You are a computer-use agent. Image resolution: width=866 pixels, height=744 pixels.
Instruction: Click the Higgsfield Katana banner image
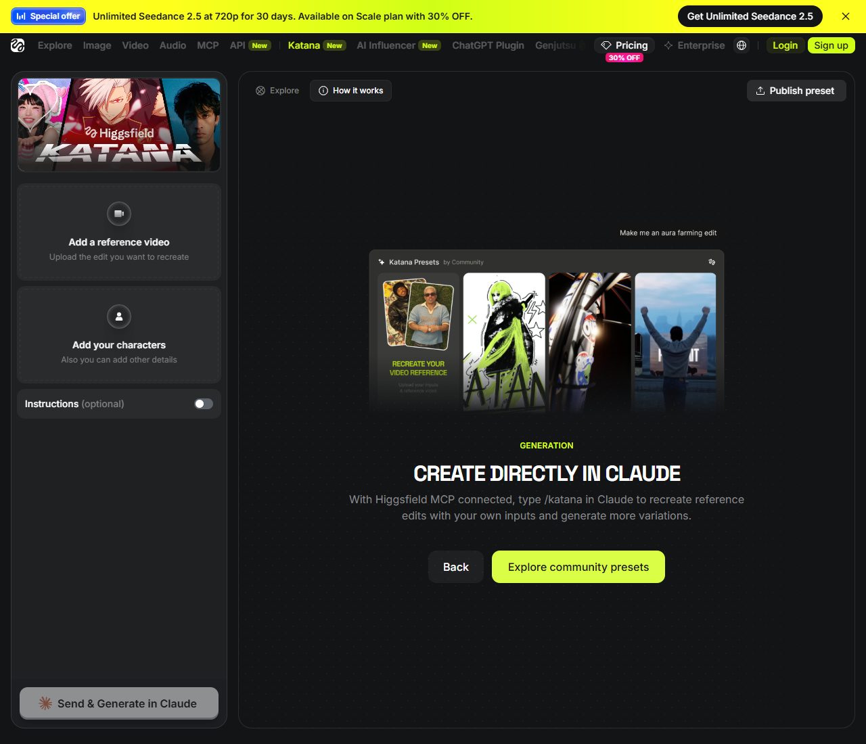pyautogui.click(x=119, y=125)
